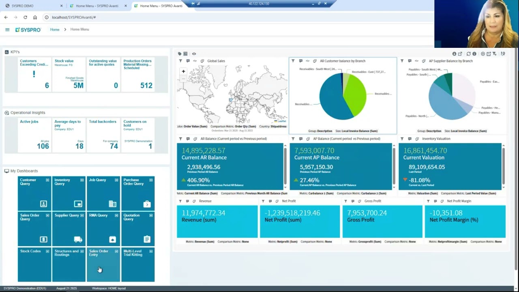This screenshot has width=519, height=292.
Task: Open comments on Global Sales widget
Action: point(188,61)
